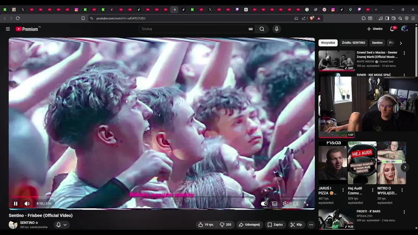Viewport: 418px width, 235px height.
Task: Open options for FROSTI - 8' BARS
Action: point(404,212)
